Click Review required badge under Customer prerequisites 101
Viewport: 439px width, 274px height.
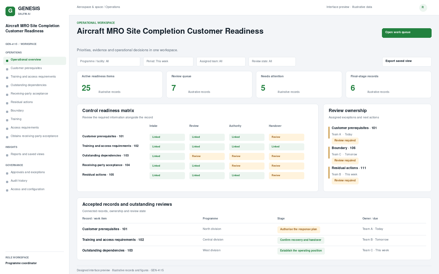pyautogui.click(x=345, y=141)
